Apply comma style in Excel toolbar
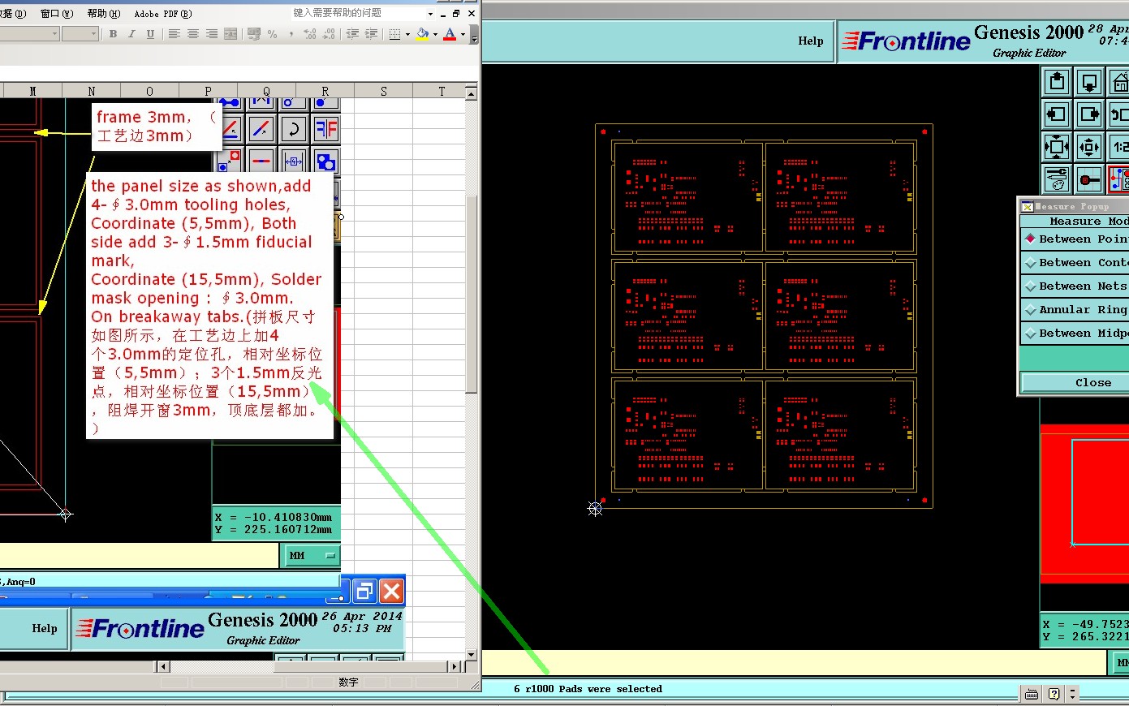 pyautogui.click(x=291, y=34)
